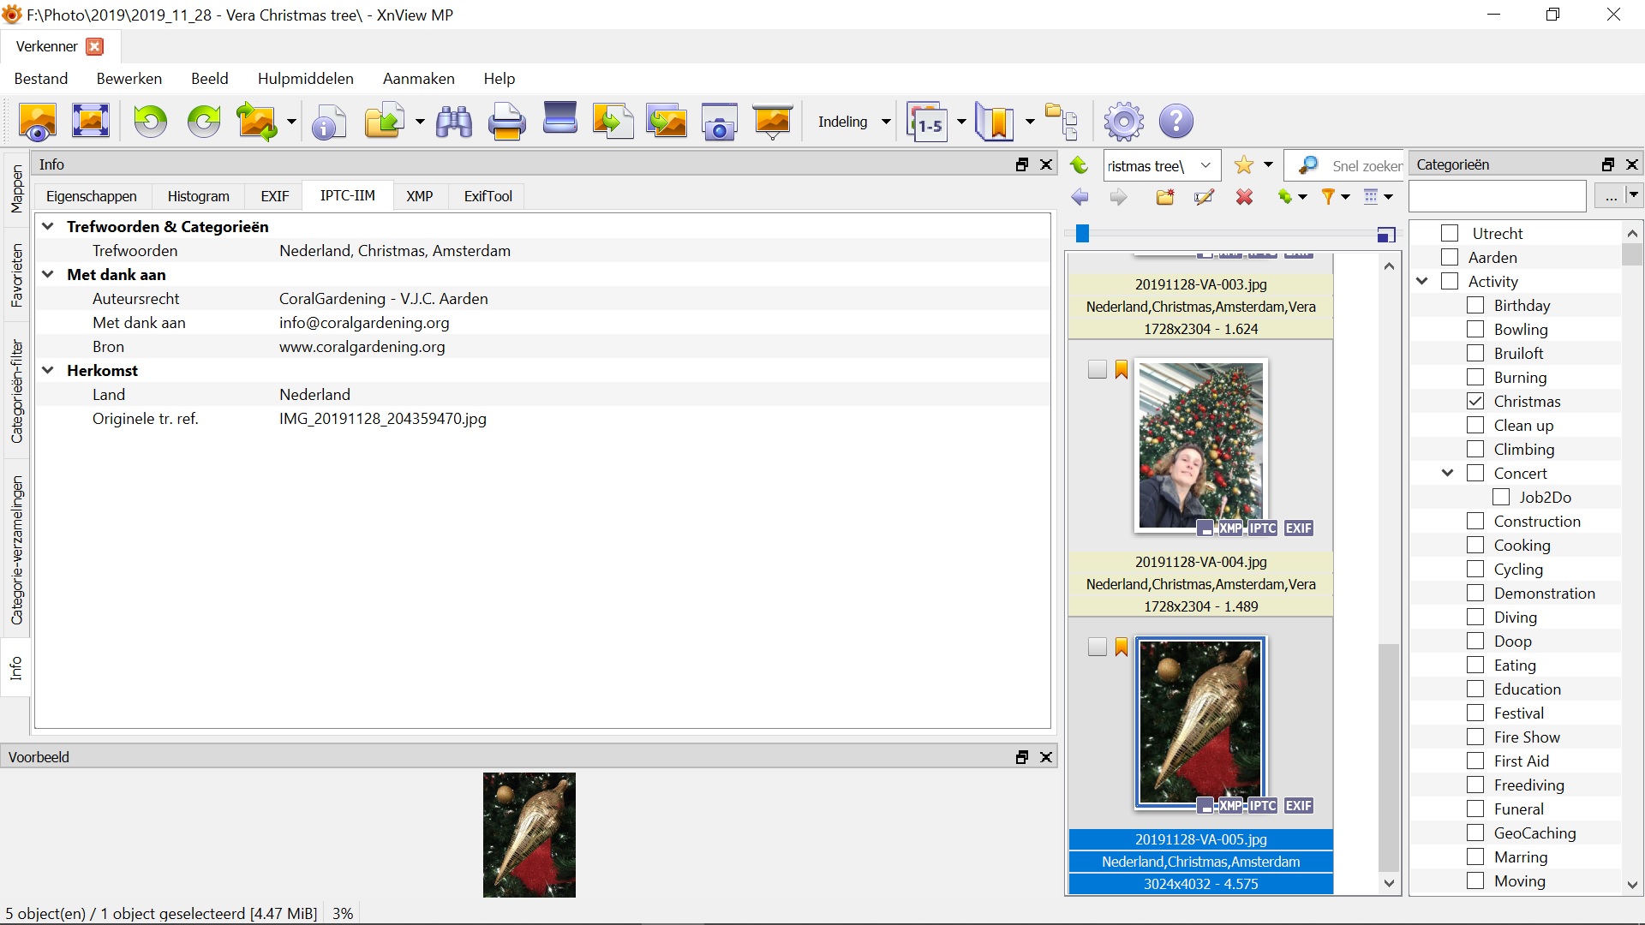The width and height of the screenshot is (1645, 925).
Task: Click the binoculars search icon
Action: (x=453, y=122)
